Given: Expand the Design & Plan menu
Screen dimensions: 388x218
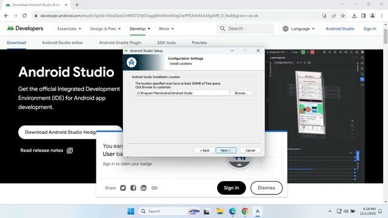Looking at the screenshot, I should pos(105,28).
